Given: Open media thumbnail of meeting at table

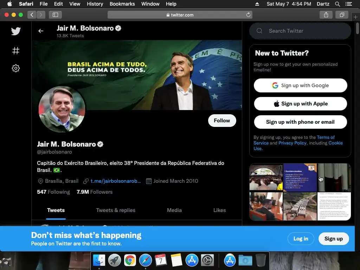Looking at the screenshot, I should tap(266, 206).
